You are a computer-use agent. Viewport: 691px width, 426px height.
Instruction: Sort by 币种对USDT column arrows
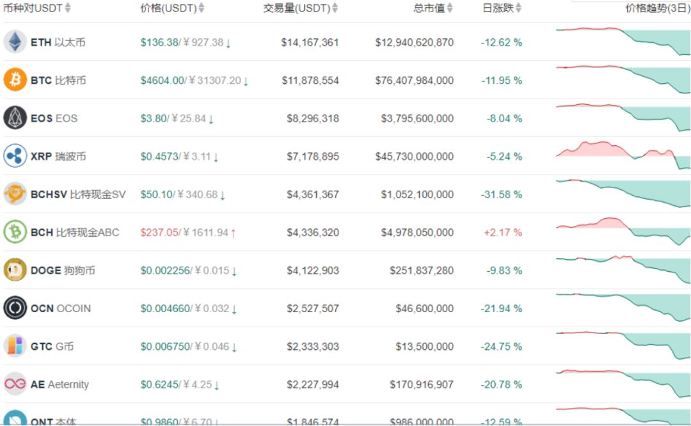(x=68, y=8)
